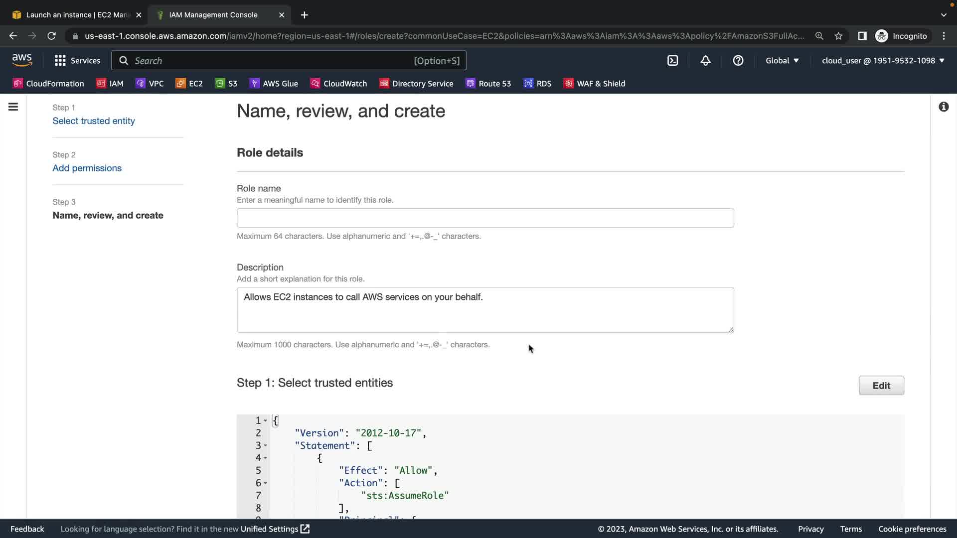Click the help question mark icon
957x538 pixels.
coord(738,60)
